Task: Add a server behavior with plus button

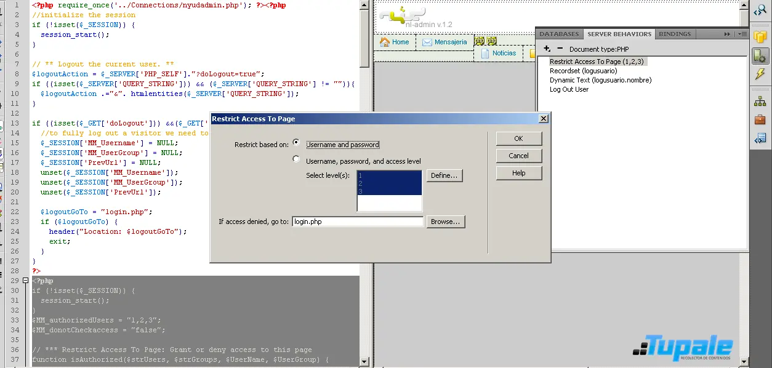Action: coord(547,49)
